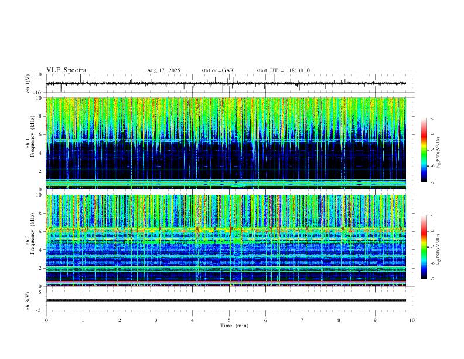Click the ch.3 waveform trace band
The image size is (464, 359).
coord(226,300)
